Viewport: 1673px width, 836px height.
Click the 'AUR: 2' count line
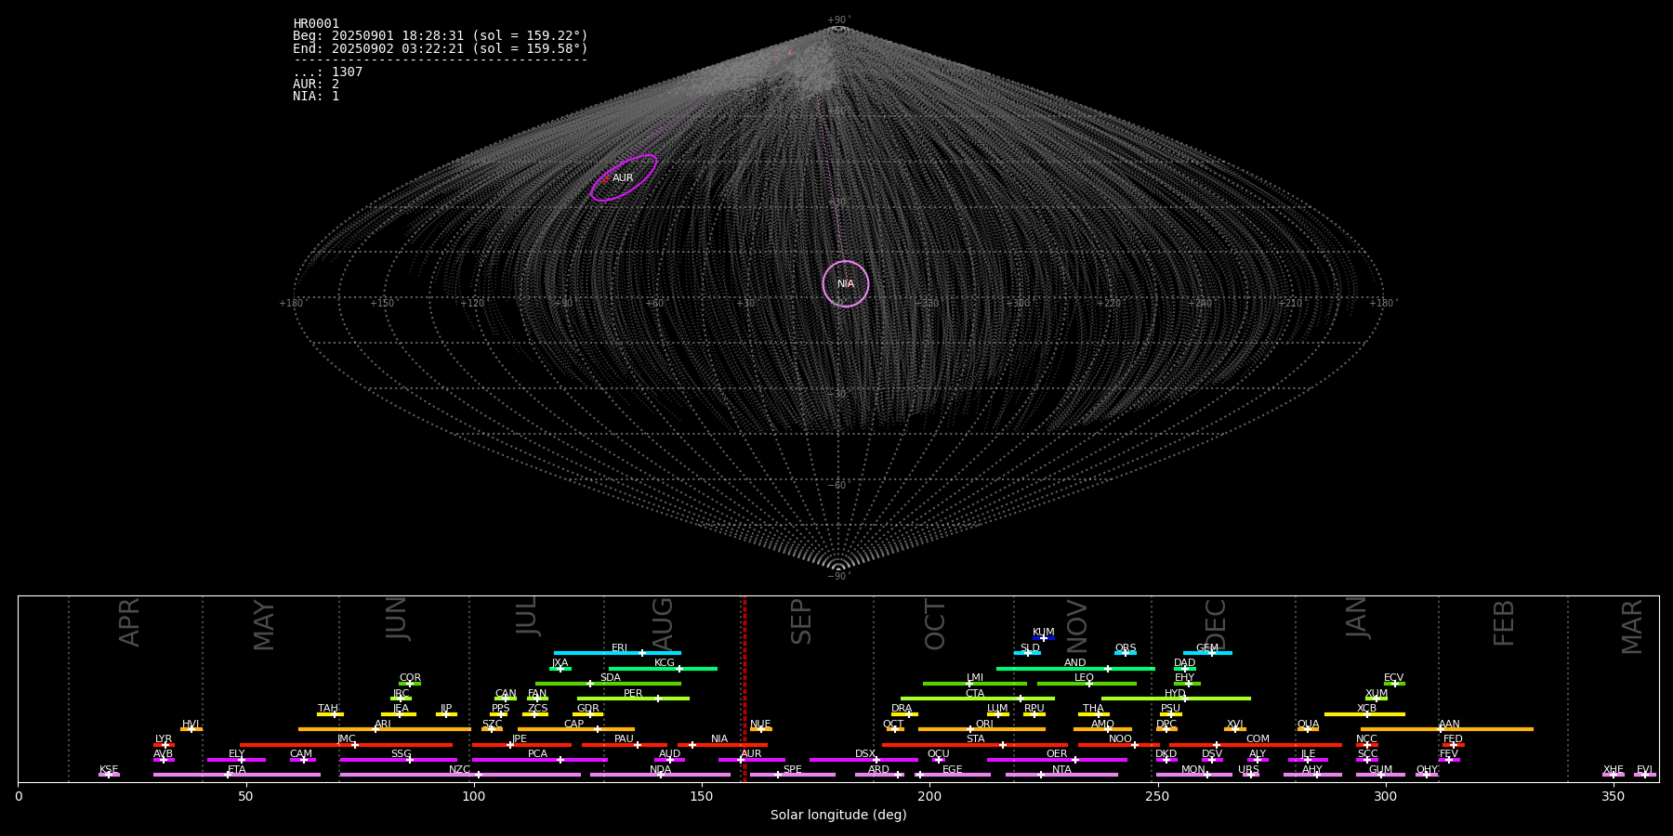click(316, 85)
